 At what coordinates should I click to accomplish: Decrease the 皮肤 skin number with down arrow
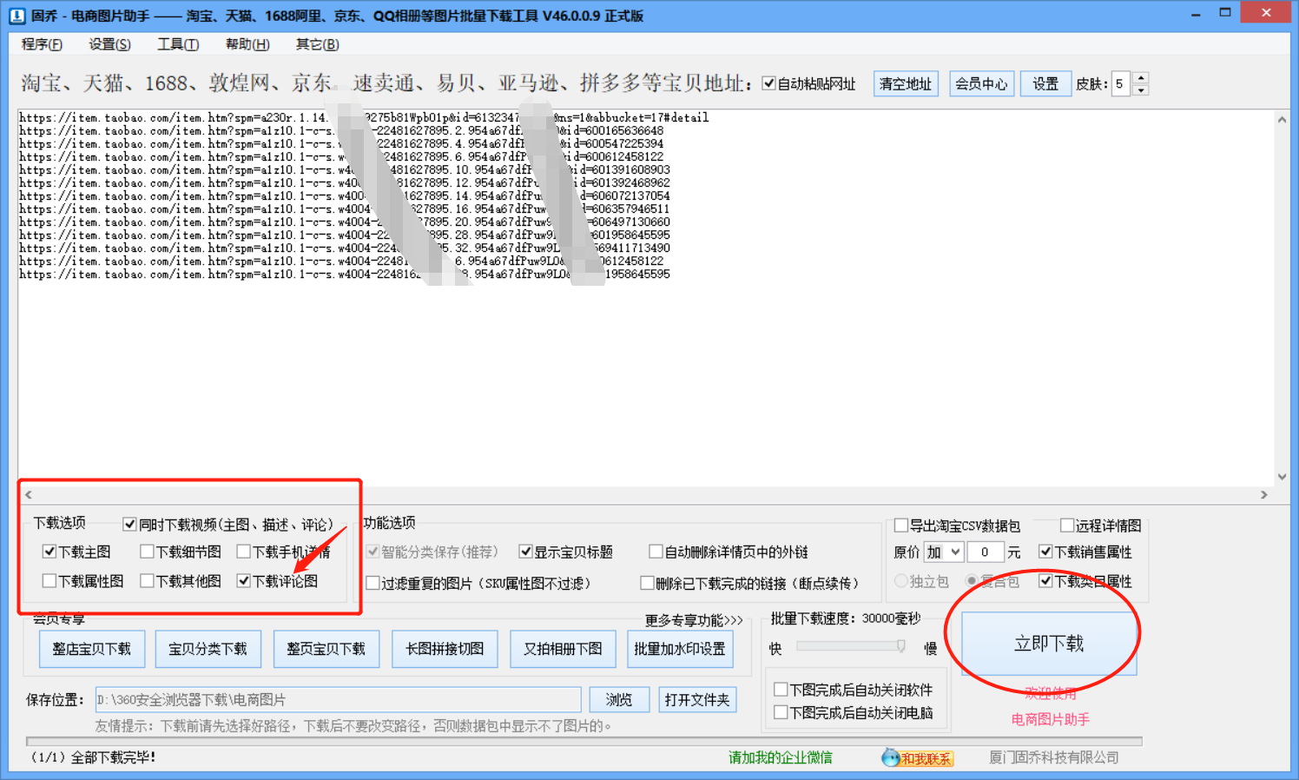[x=1141, y=89]
